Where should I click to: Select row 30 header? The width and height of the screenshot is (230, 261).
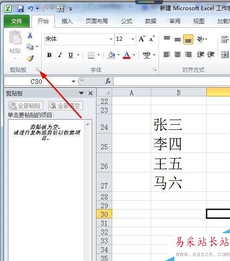104,214
